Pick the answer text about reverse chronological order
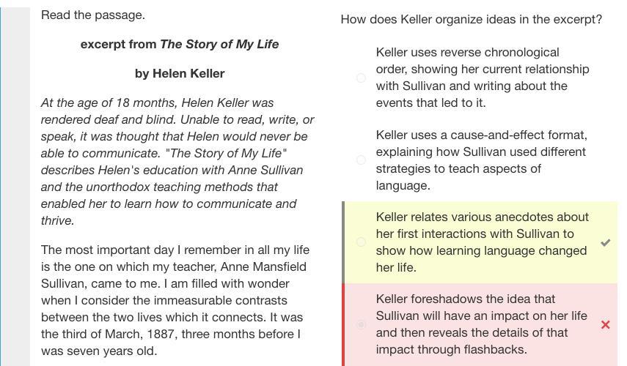 click(483, 78)
